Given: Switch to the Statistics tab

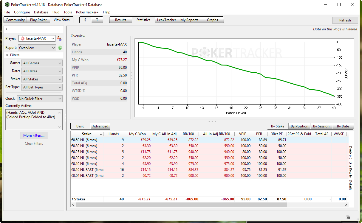Looking at the screenshot, I should point(143,20).
